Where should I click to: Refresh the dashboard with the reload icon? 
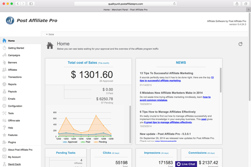240,44
